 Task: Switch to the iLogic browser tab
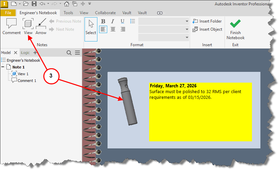25,53
